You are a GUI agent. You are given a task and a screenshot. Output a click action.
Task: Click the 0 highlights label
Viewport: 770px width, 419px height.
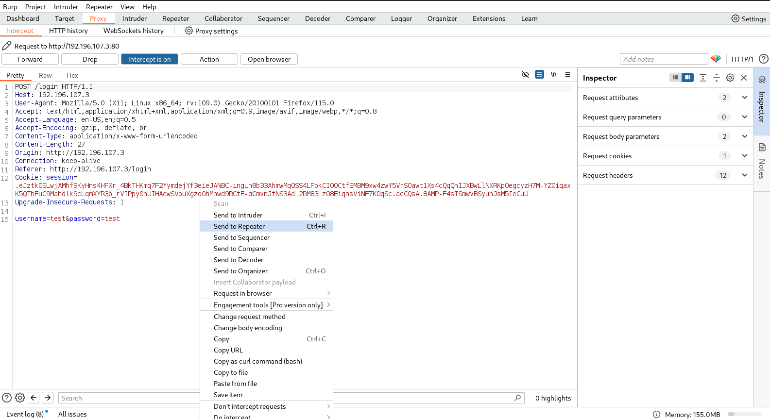(x=553, y=398)
